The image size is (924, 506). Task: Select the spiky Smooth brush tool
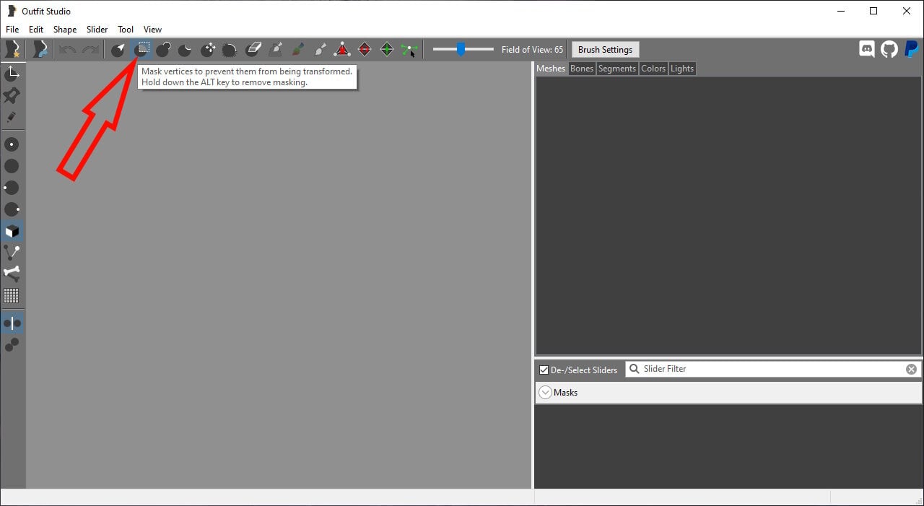tap(230, 50)
